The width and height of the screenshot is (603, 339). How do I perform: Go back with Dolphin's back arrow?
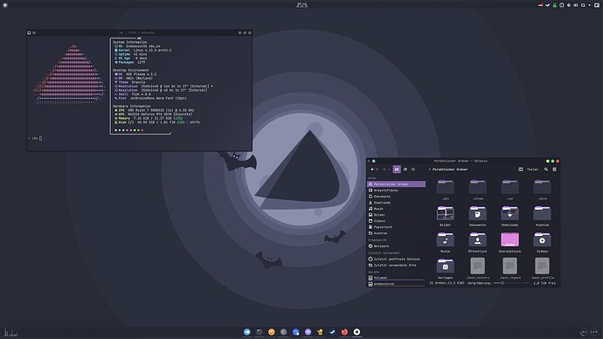(x=372, y=169)
